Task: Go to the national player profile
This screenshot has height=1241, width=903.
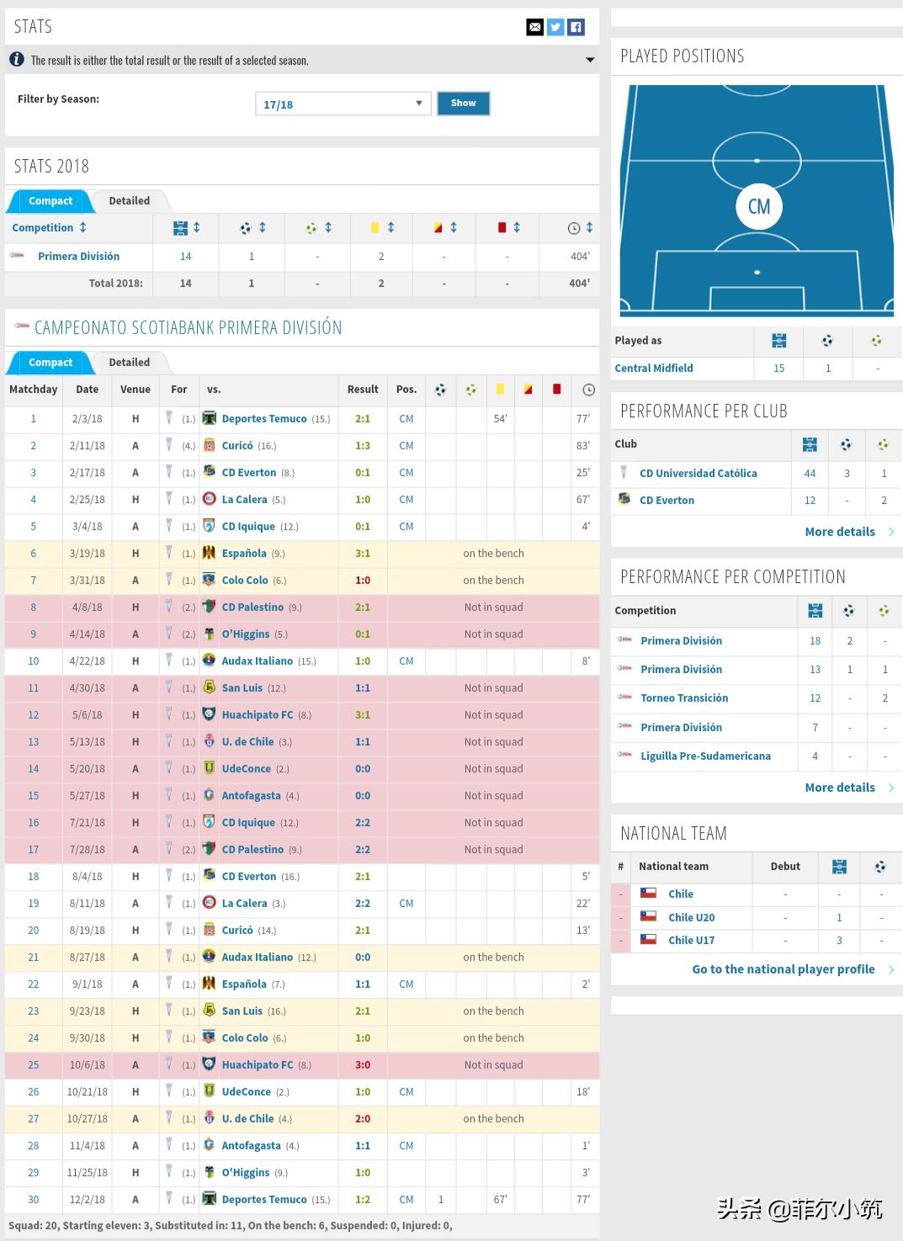Action: click(x=783, y=969)
